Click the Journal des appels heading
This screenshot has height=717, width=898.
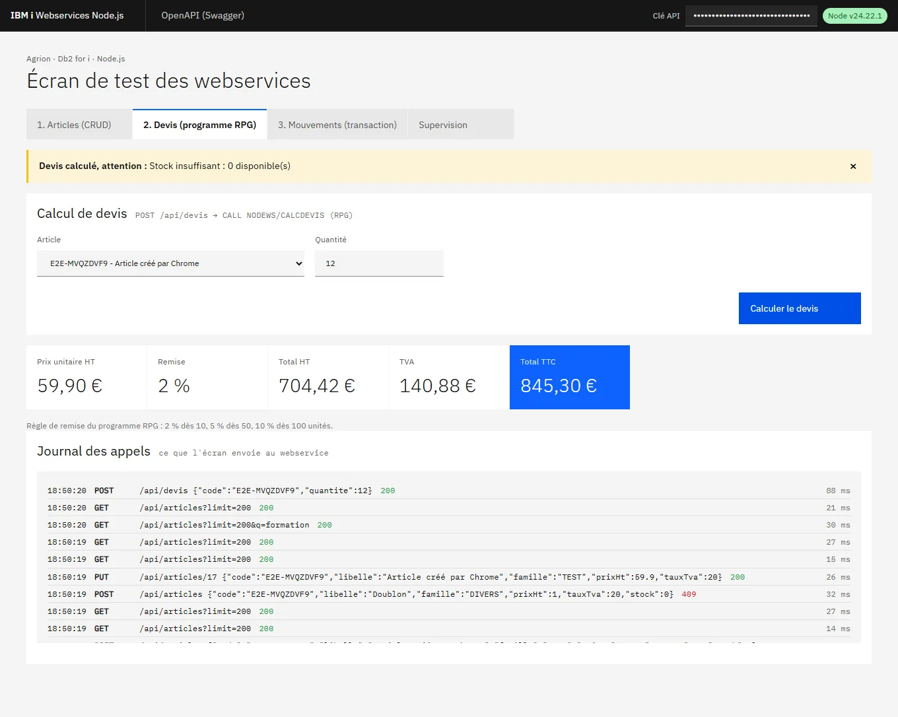tap(94, 451)
